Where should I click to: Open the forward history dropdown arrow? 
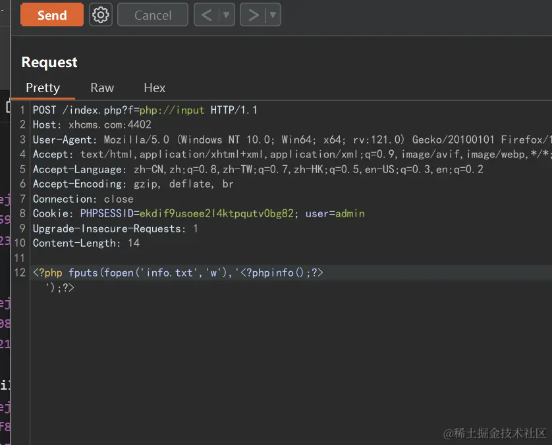(x=273, y=14)
